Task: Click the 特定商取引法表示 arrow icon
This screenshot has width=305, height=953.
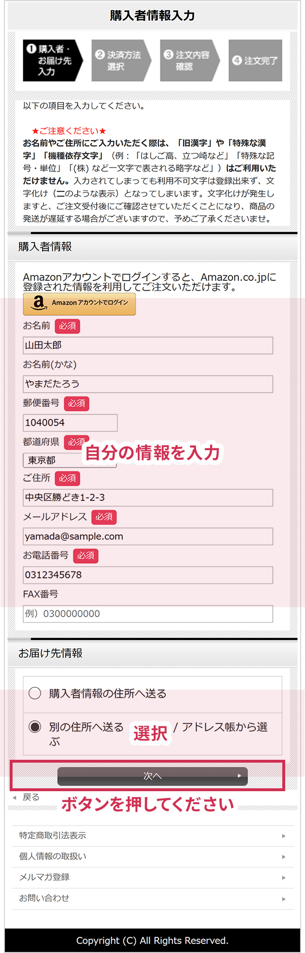Action: (284, 836)
